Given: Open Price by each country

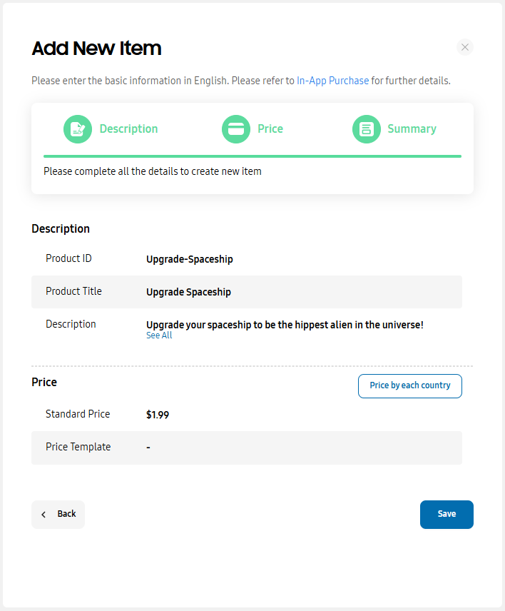Looking at the screenshot, I should click(x=409, y=385).
